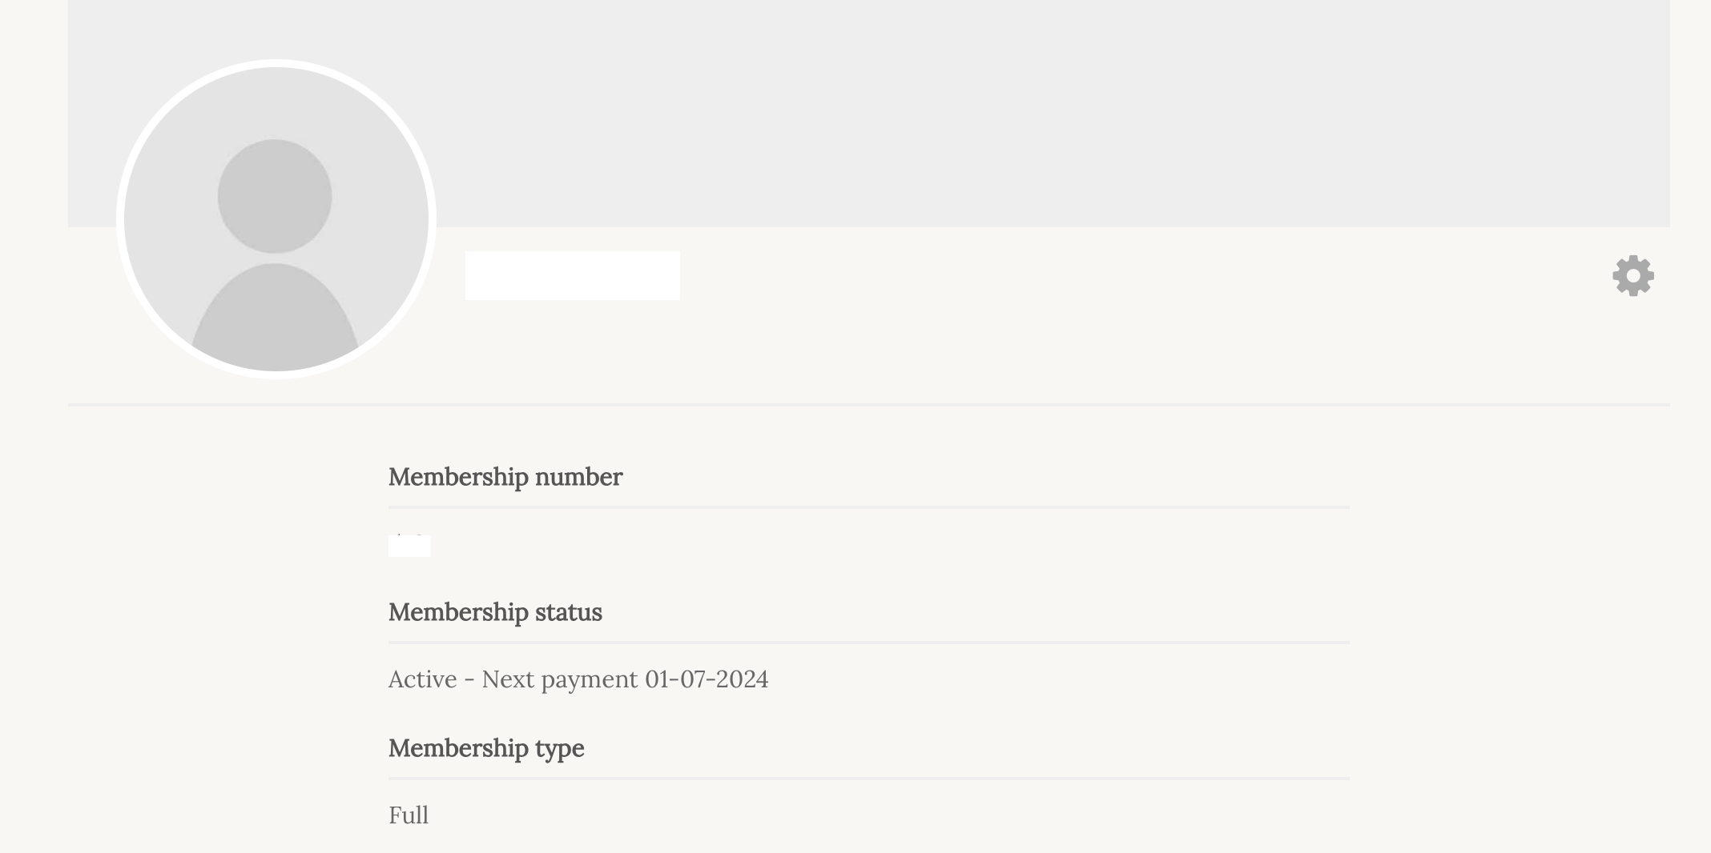Screen dimensions: 1711x853
Task: Click the shoulders of the avatar silhouette
Action: (275, 317)
